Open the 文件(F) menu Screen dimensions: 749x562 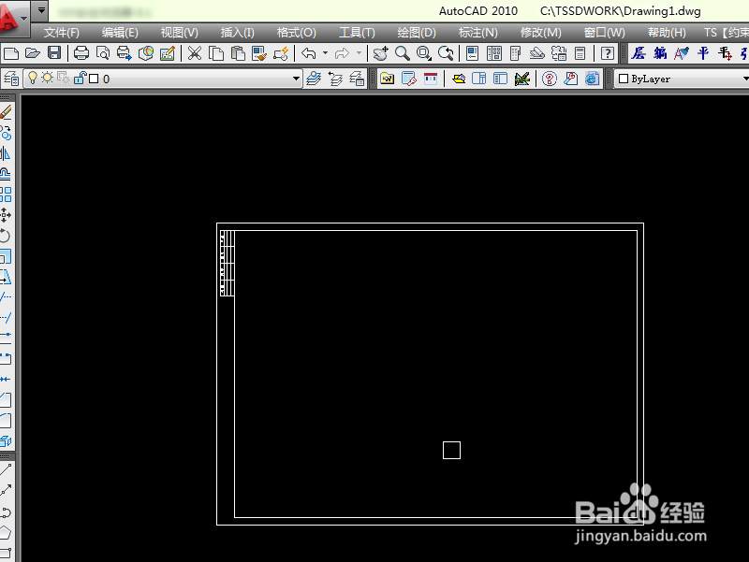pos(61,33)
